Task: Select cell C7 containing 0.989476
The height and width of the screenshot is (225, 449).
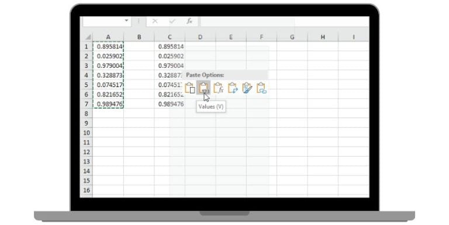Action: tap(170, 104)
